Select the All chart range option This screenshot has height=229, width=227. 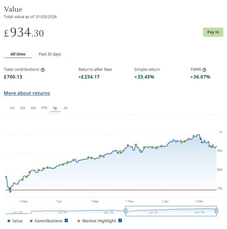(65, 108)
